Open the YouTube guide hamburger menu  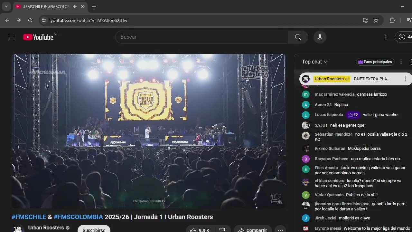(x=12, y=37)
